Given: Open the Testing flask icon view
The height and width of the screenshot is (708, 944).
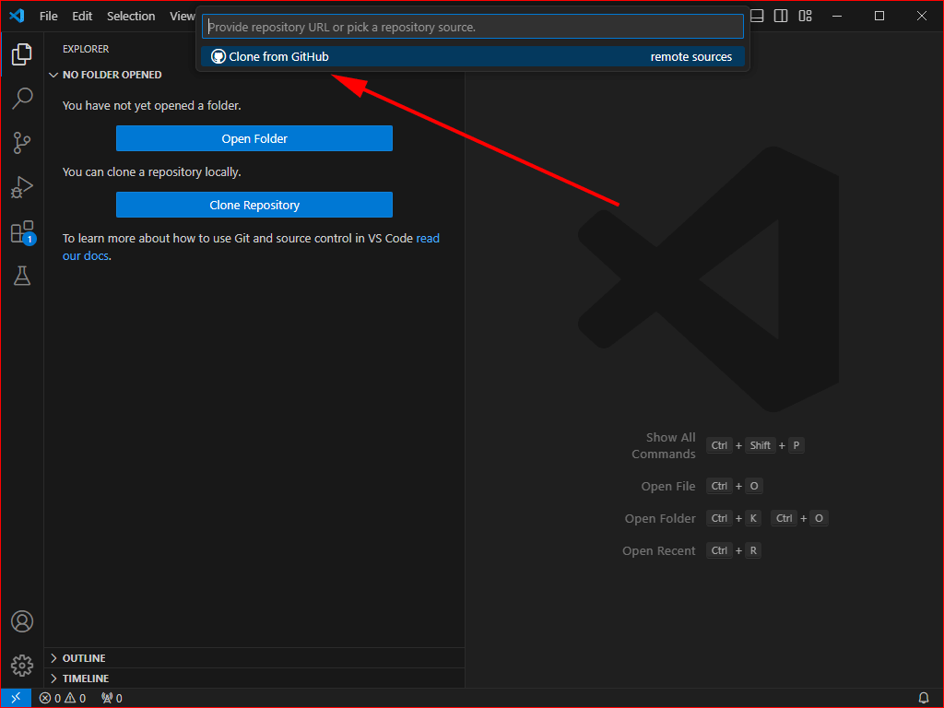Looking at the screenshot, I should click(22, 276).
